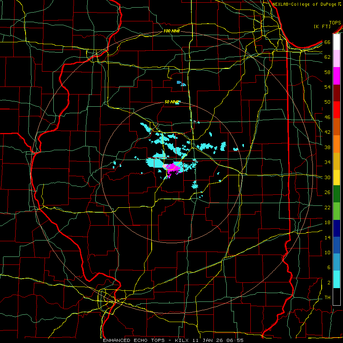The height and width of the screenshot is (343, 343).
Task: Click the "100 NMI" range ring label
Action: (x=171, y=31)
